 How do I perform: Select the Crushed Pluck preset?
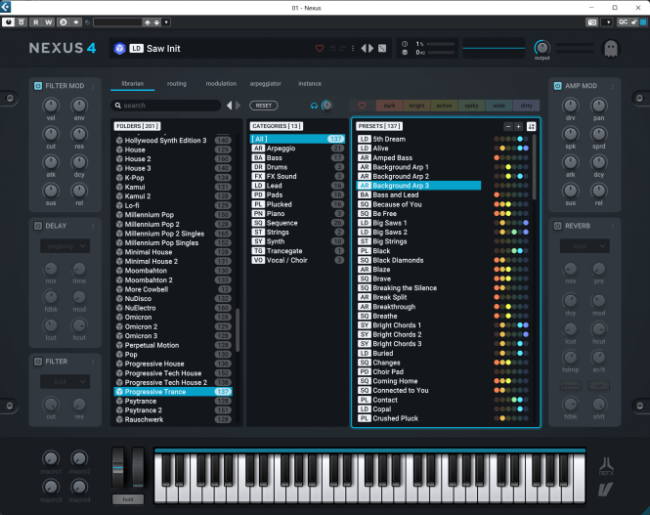418,418
